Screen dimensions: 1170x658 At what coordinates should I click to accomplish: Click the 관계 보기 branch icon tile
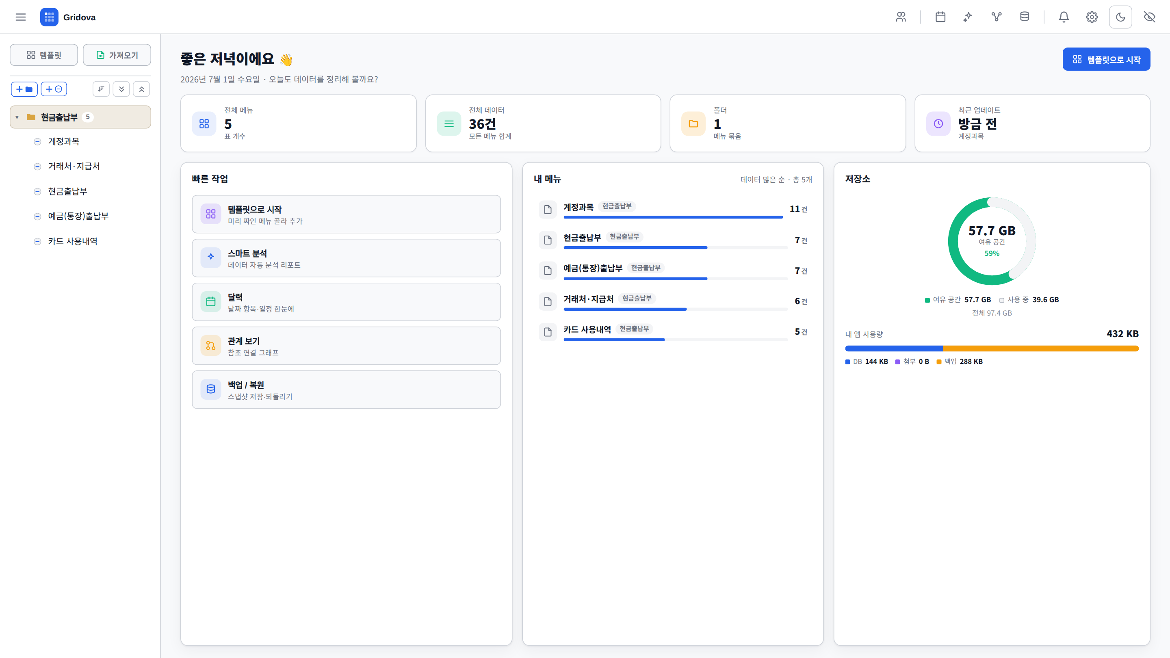tap(211, 346)
